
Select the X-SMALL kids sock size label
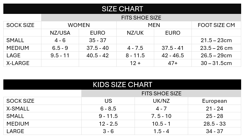(18, 108)
